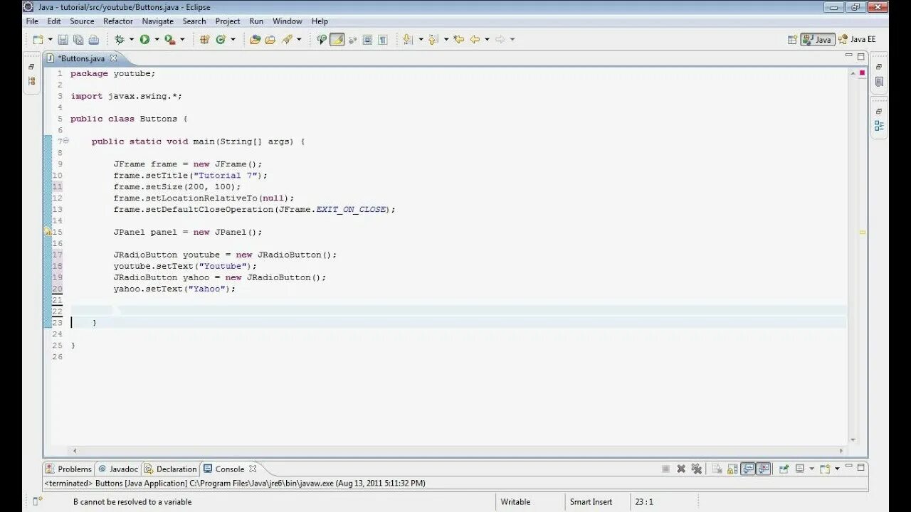Close the Buttons.java editor tab
911x512 pixels.
[x=113, y=58]
